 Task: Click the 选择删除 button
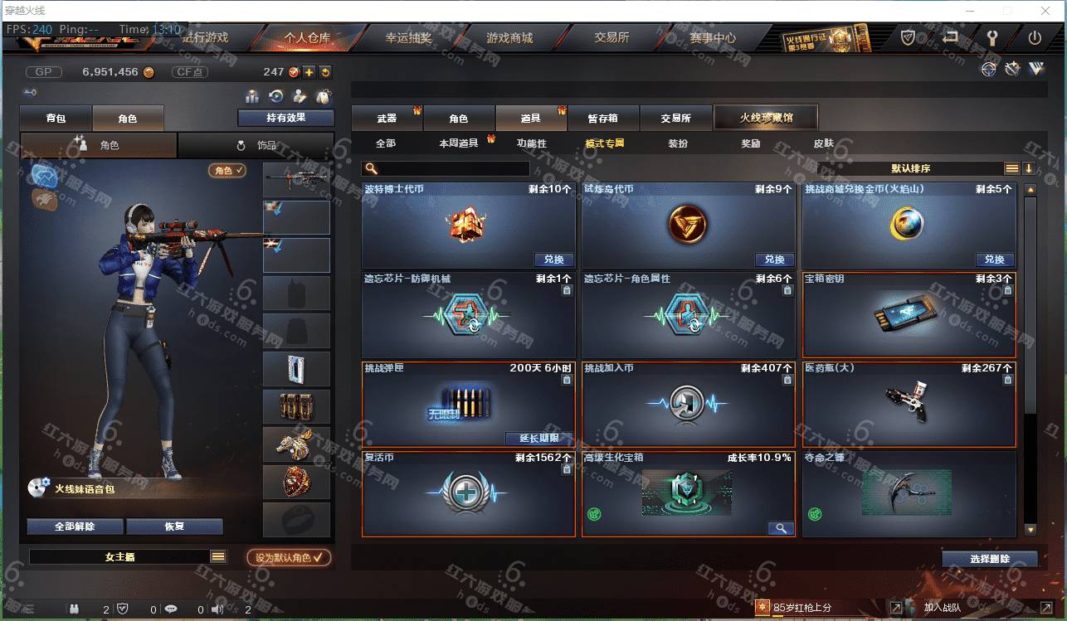[x=990, y=559]
